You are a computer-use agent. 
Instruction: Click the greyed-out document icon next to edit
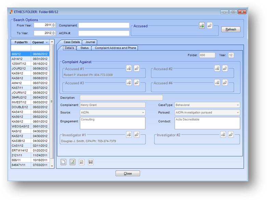(x=82, y=162)
